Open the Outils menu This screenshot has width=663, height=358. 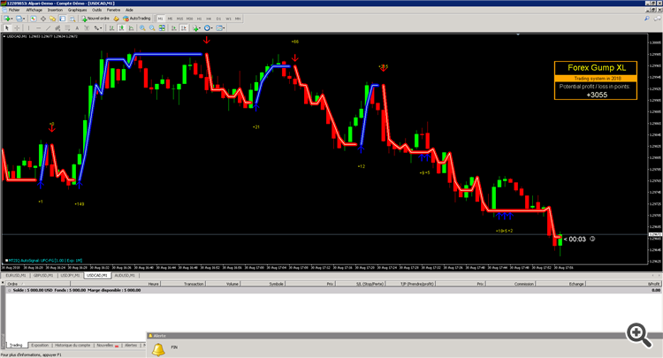[x=97, y=10]
